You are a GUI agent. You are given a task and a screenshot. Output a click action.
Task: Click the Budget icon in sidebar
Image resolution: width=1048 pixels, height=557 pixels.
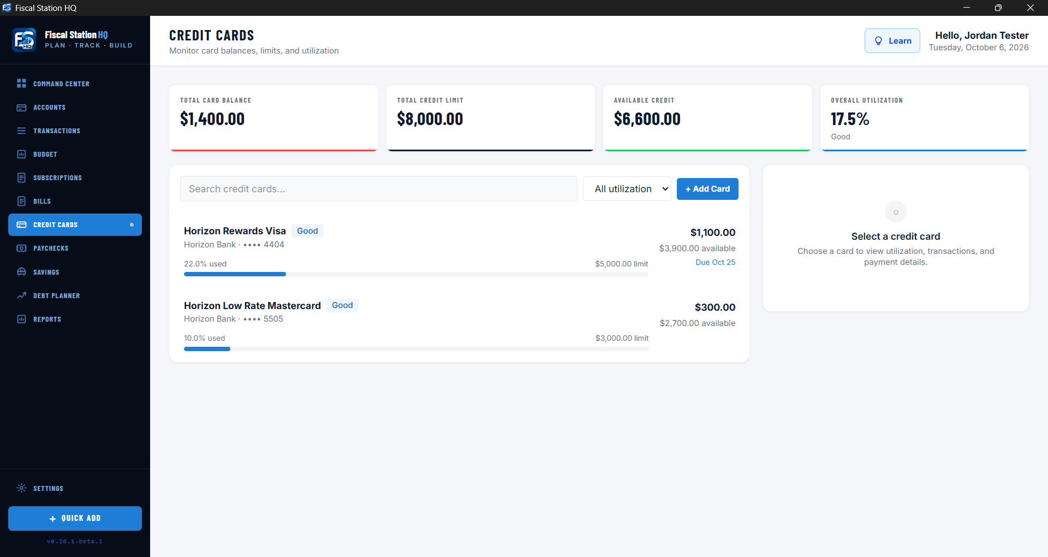click(21, 155)
